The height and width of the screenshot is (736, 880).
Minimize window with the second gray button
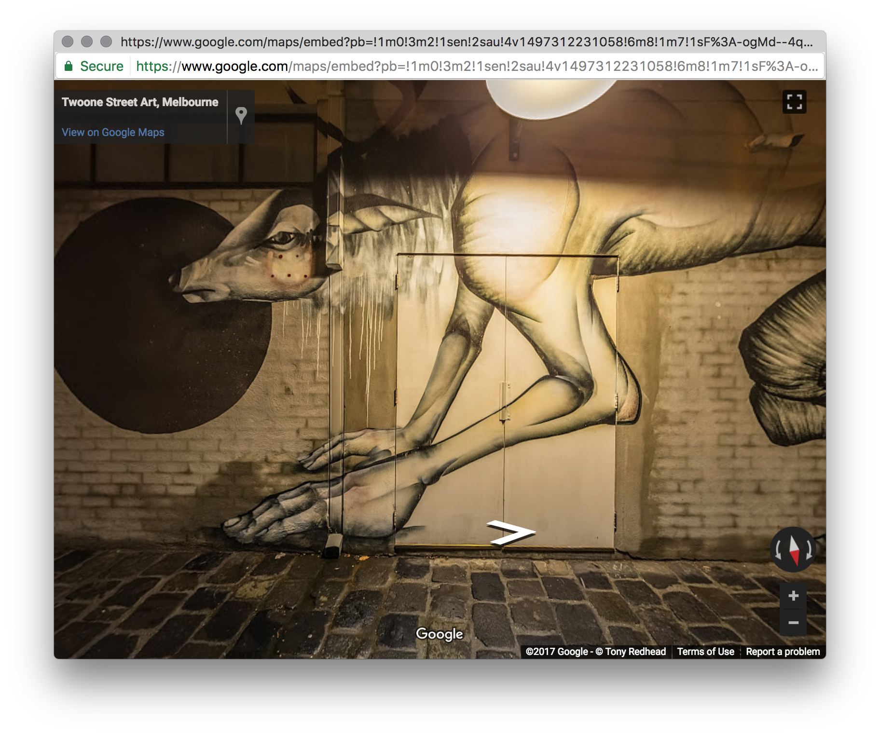pyautogui.click(x=87, y=41)
